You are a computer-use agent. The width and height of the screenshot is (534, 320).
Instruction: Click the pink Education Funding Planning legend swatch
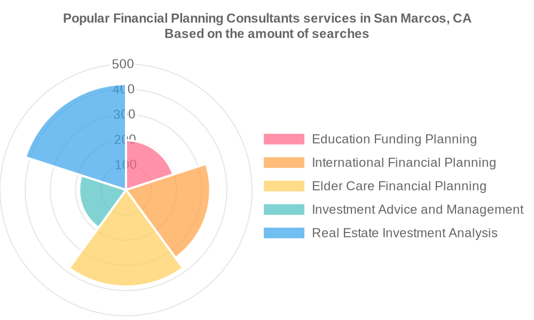[x=284, y=139]
